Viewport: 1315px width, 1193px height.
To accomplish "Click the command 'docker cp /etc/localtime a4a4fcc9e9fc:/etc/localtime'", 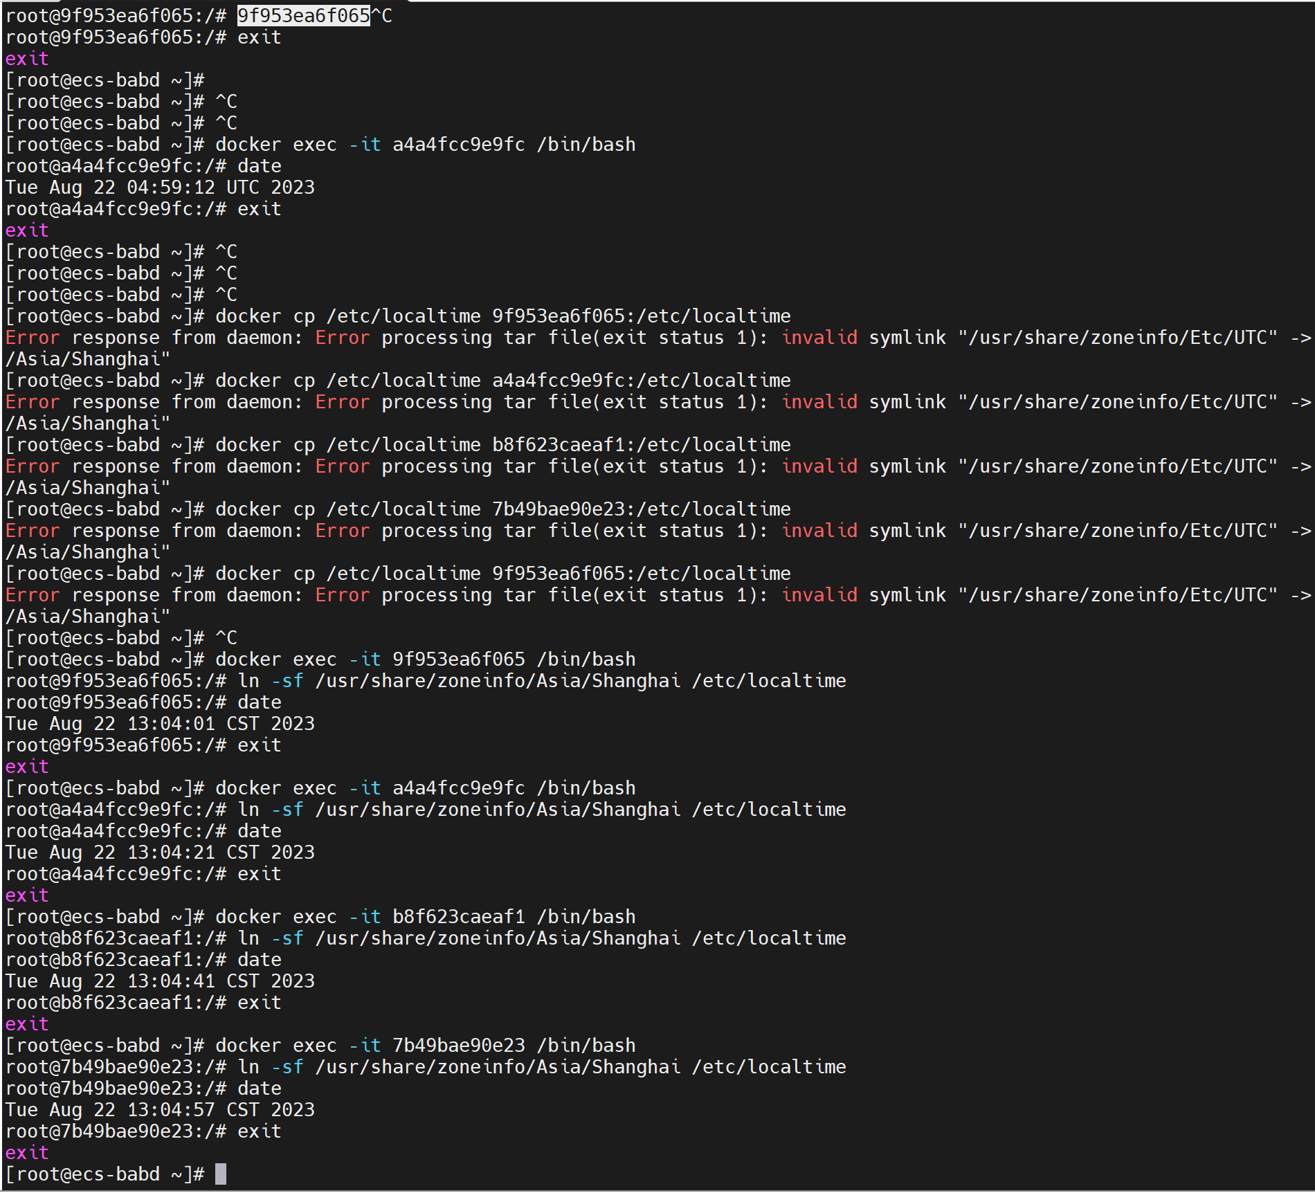I will pos(503,381).
